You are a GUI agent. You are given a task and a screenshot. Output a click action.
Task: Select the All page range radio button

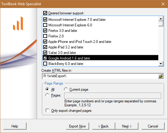(47, 89)
